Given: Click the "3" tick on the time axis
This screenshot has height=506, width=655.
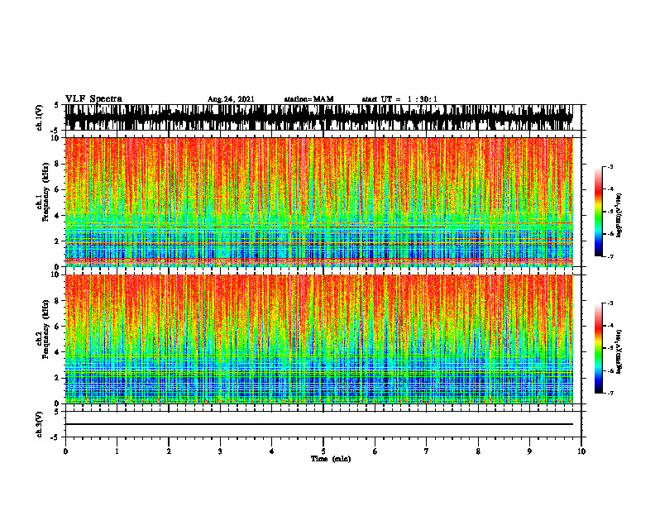Looking at the screenshot, I should (x=220, y=451).
